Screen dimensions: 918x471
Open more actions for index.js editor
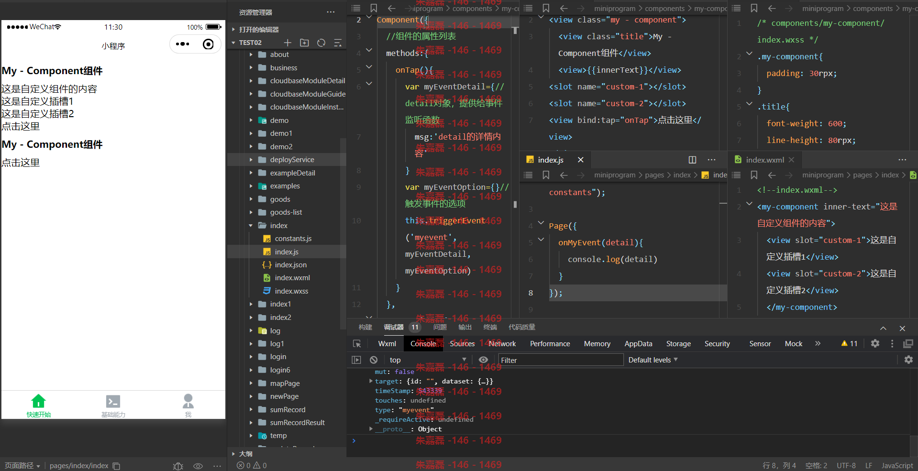711,160
